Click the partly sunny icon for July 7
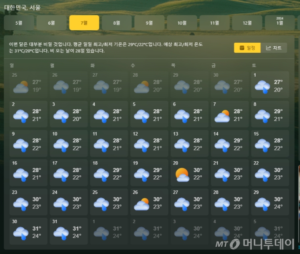The height and width of the screenshot is (254, 300). pyautogui.click(x=222, y=116)
